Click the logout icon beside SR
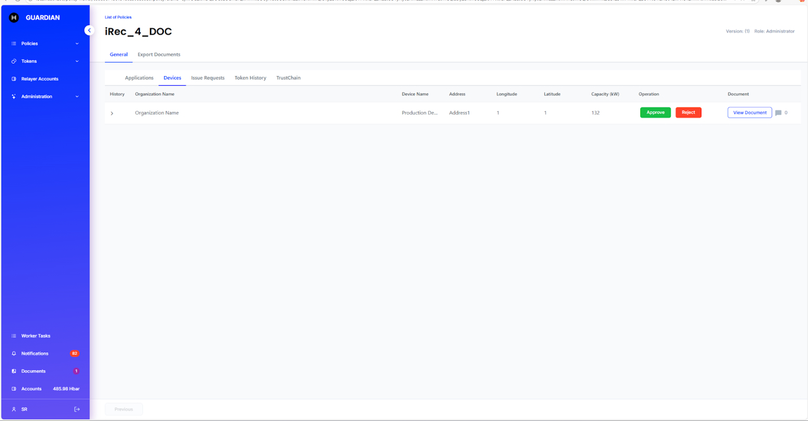808x421 pixels. [x=77, y=409]
